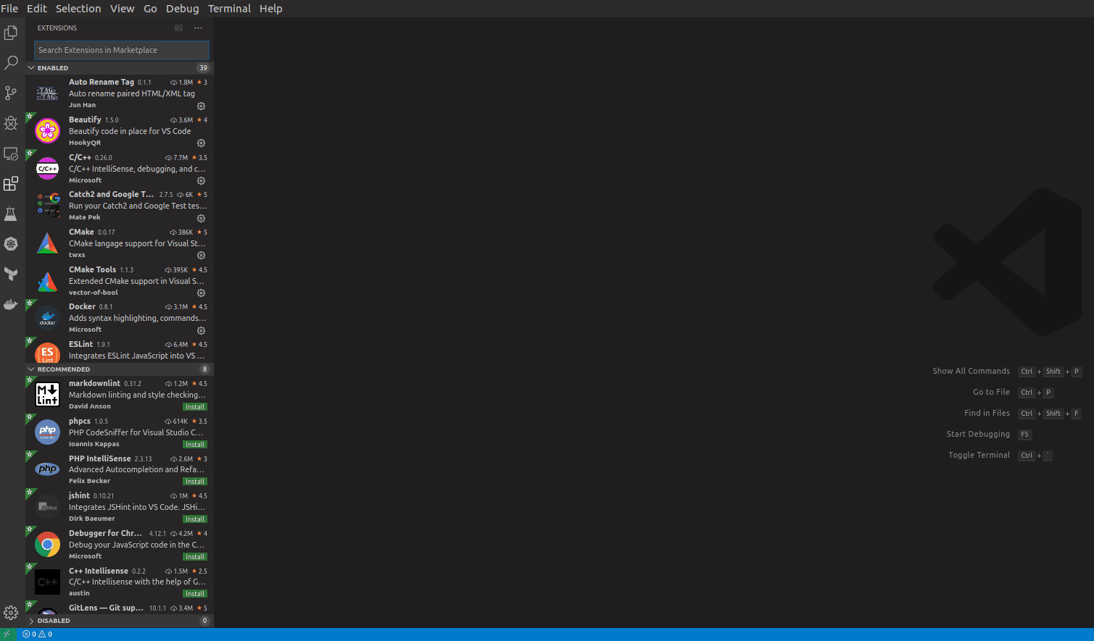This screenshot has width=1094, height=641.
Task: Open the Kubernetes view icon
Action: (11, 244)
